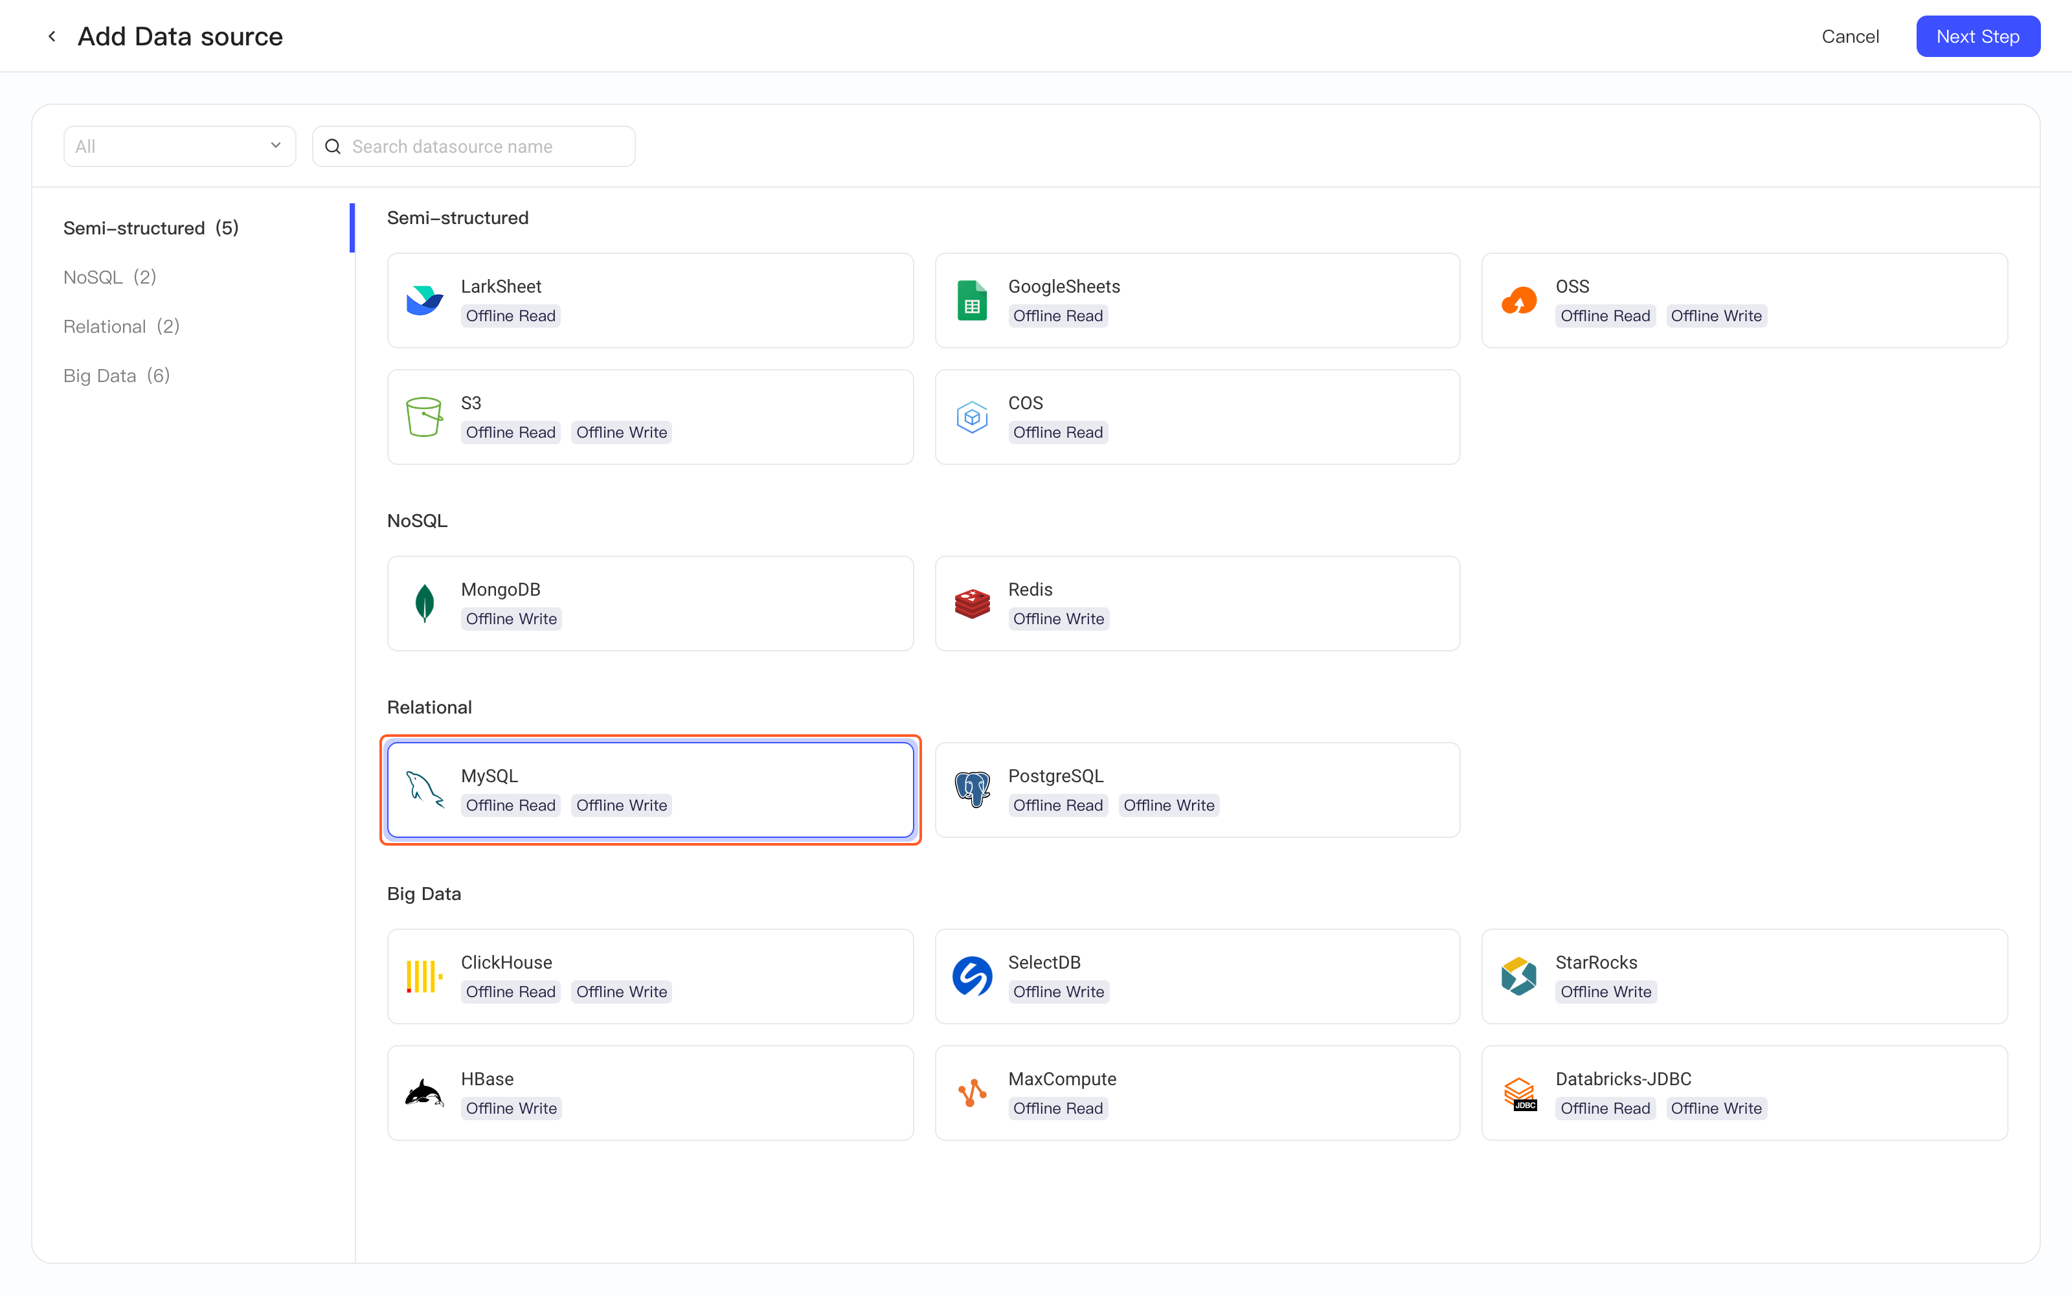Click the OSS orange cloud icon

(x=1519, y=300)
